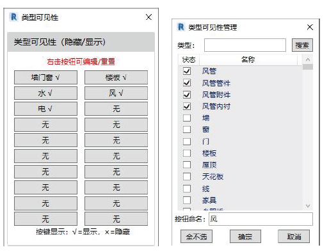Click the 搜索 search button
329x252 pixels.
[302, 45]
